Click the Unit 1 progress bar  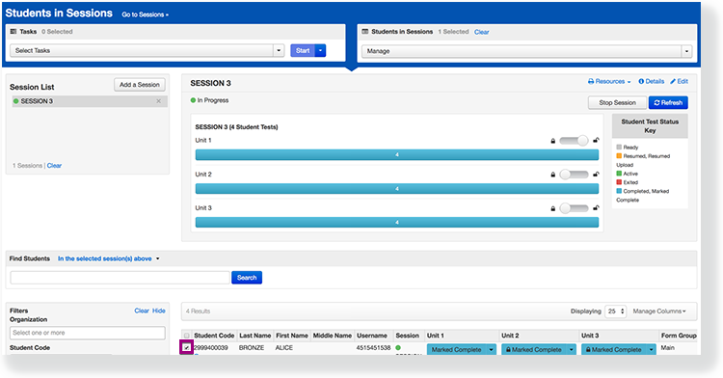coord(397,155)
